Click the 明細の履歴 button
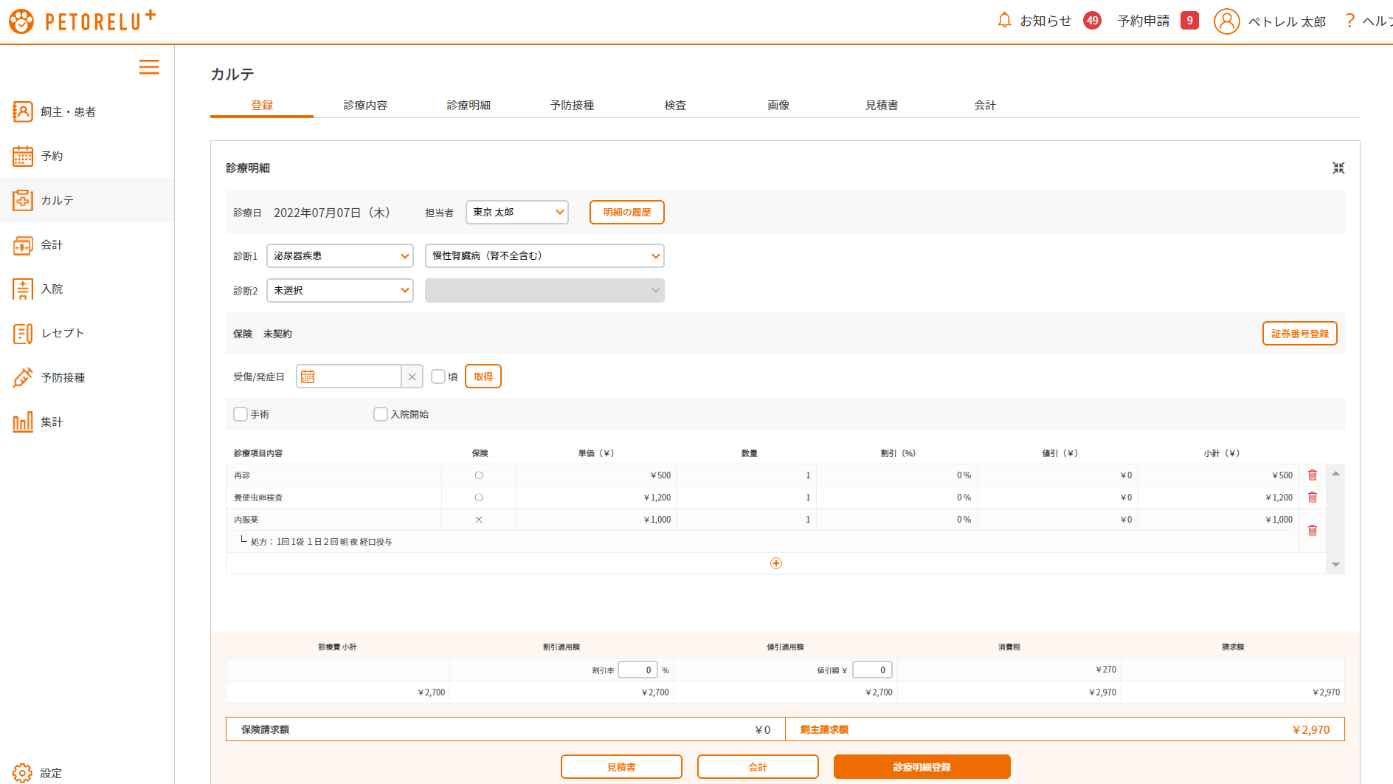 627,212
